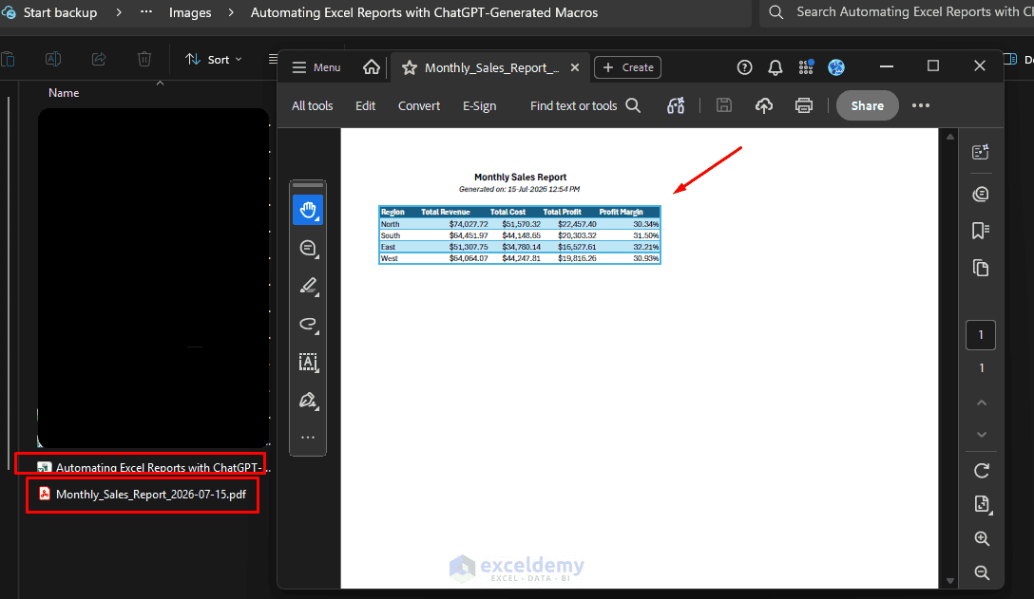Viewport: 1034px width, 599px height.
Task: Open the Acrobat Menu
Action: point(316,67)
